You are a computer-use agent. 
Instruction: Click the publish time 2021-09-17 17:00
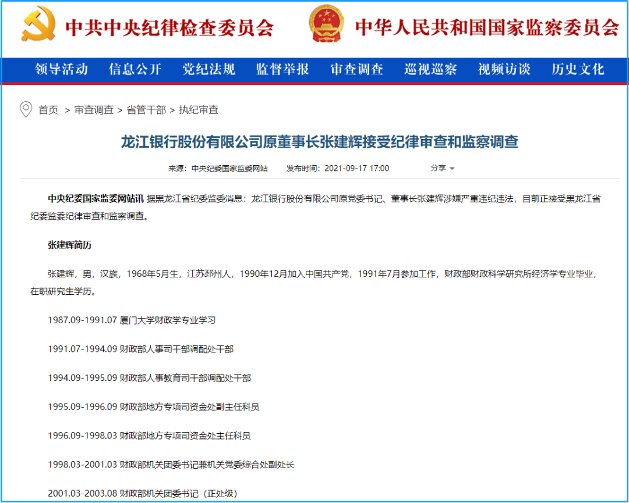pyautogui.click(x=356, y=169)
